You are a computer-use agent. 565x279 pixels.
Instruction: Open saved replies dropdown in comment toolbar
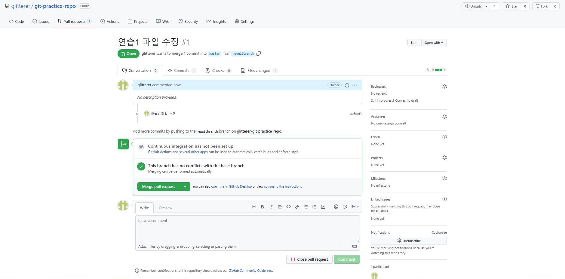pos(355,207)
